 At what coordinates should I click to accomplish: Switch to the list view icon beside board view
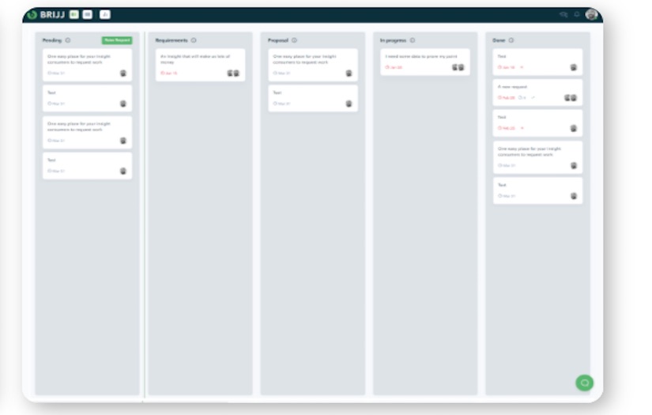tap(87, 14)
